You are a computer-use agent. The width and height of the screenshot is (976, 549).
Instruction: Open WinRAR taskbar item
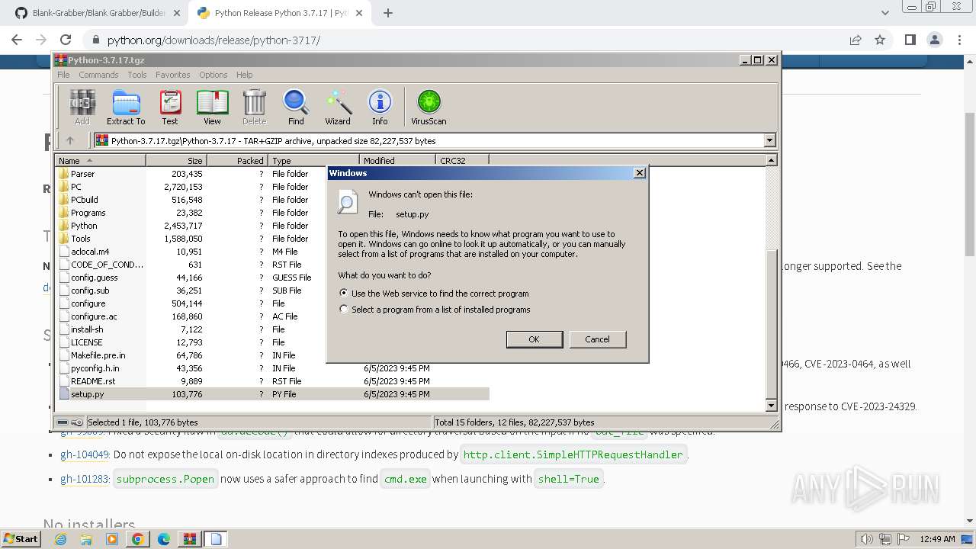pos(189,539)
